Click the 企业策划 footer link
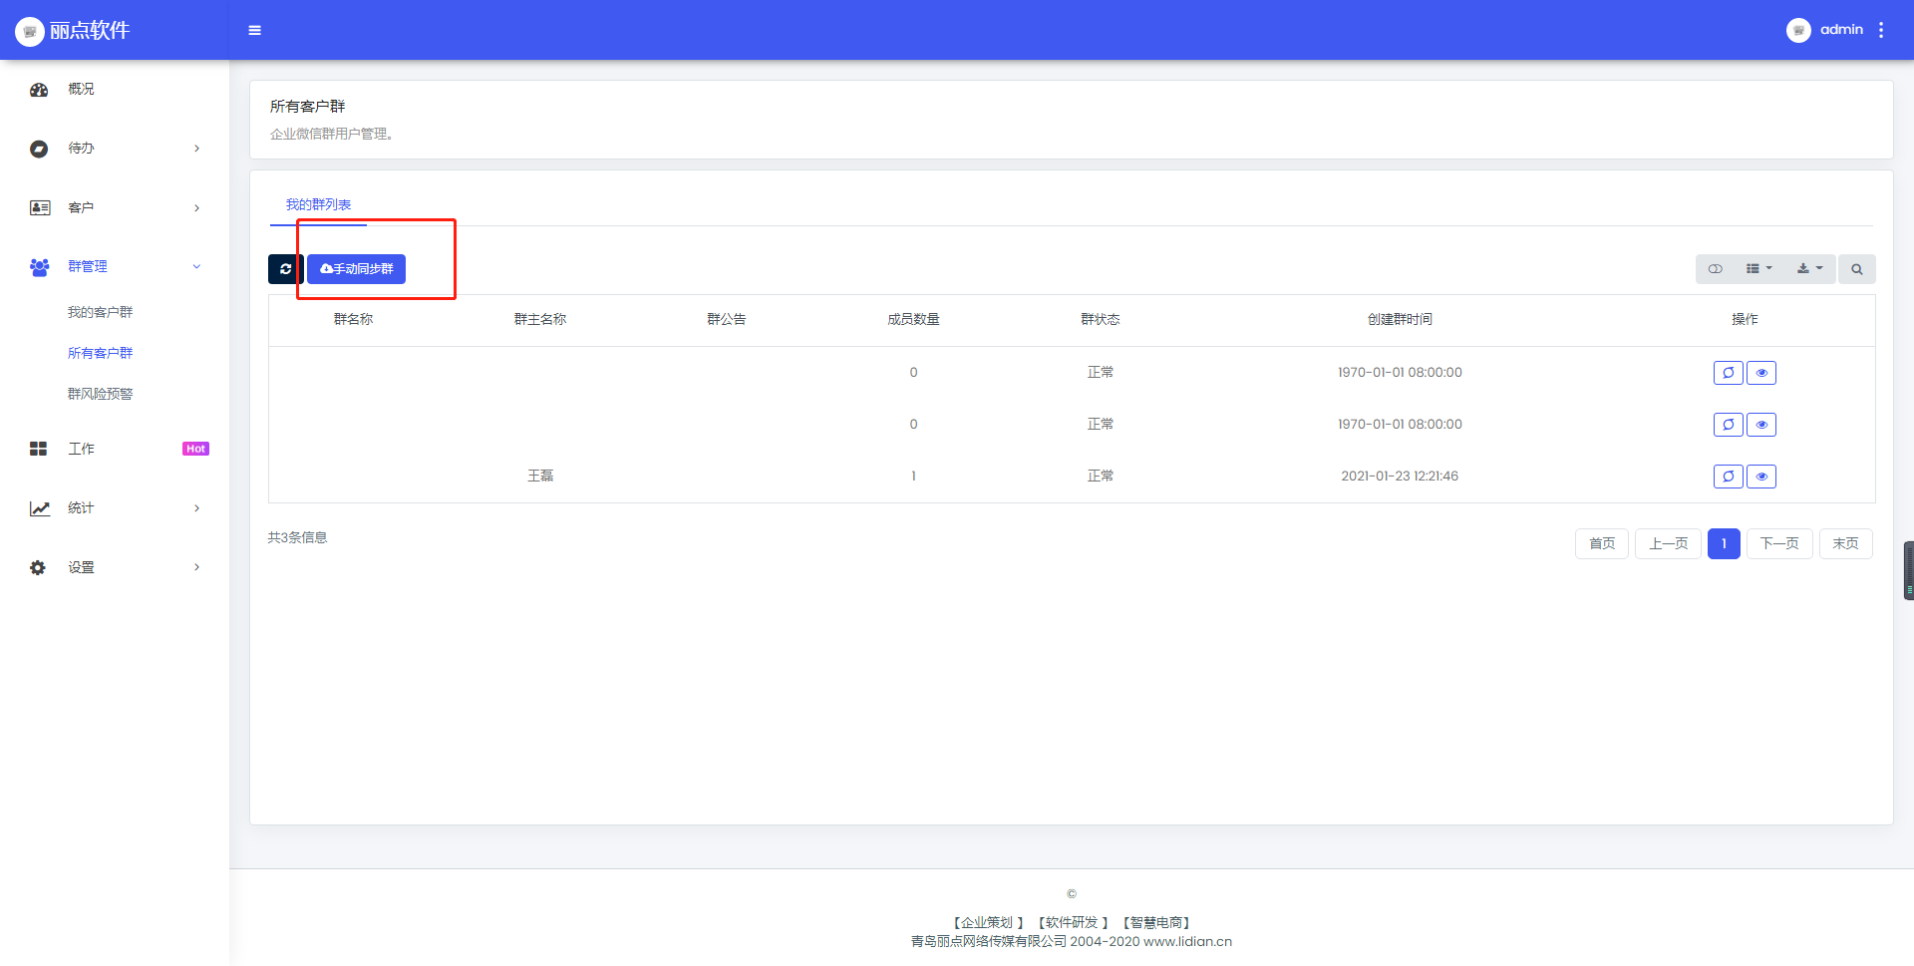Image resolution: width=1914 pixels, height=966 pixels. pyautogui.click(x=986, y=923)
